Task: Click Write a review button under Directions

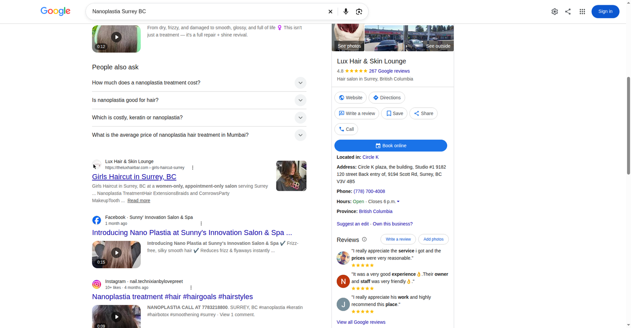Action: coord(357,114)
